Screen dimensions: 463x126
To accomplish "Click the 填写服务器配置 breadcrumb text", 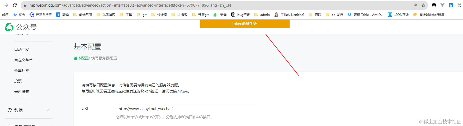I will tap(104, 58).
